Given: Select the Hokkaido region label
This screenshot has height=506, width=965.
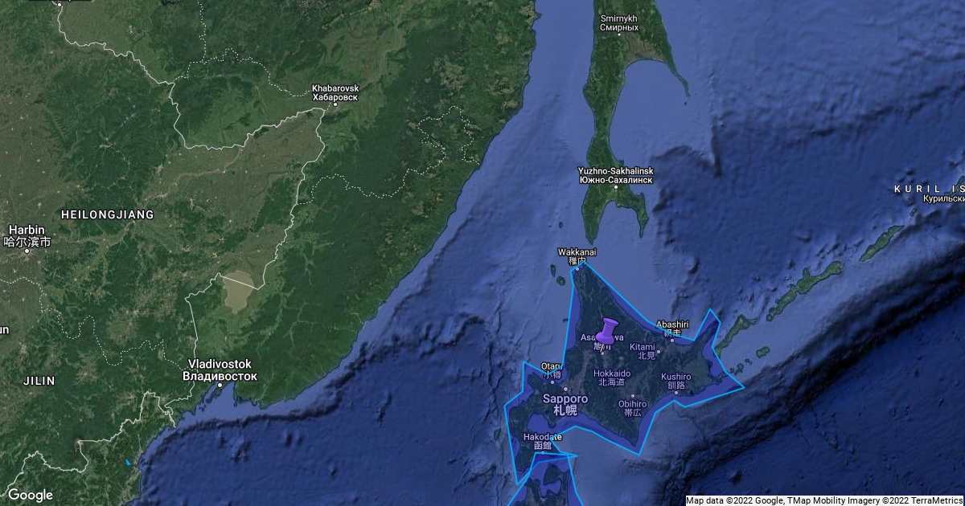Looking at the screenshot, I should click(x=613, y=377).
